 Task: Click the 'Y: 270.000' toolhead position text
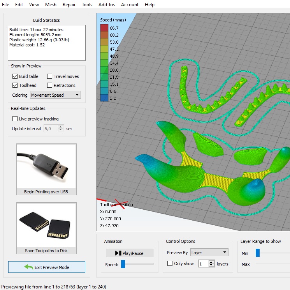(x=111, y=219)
